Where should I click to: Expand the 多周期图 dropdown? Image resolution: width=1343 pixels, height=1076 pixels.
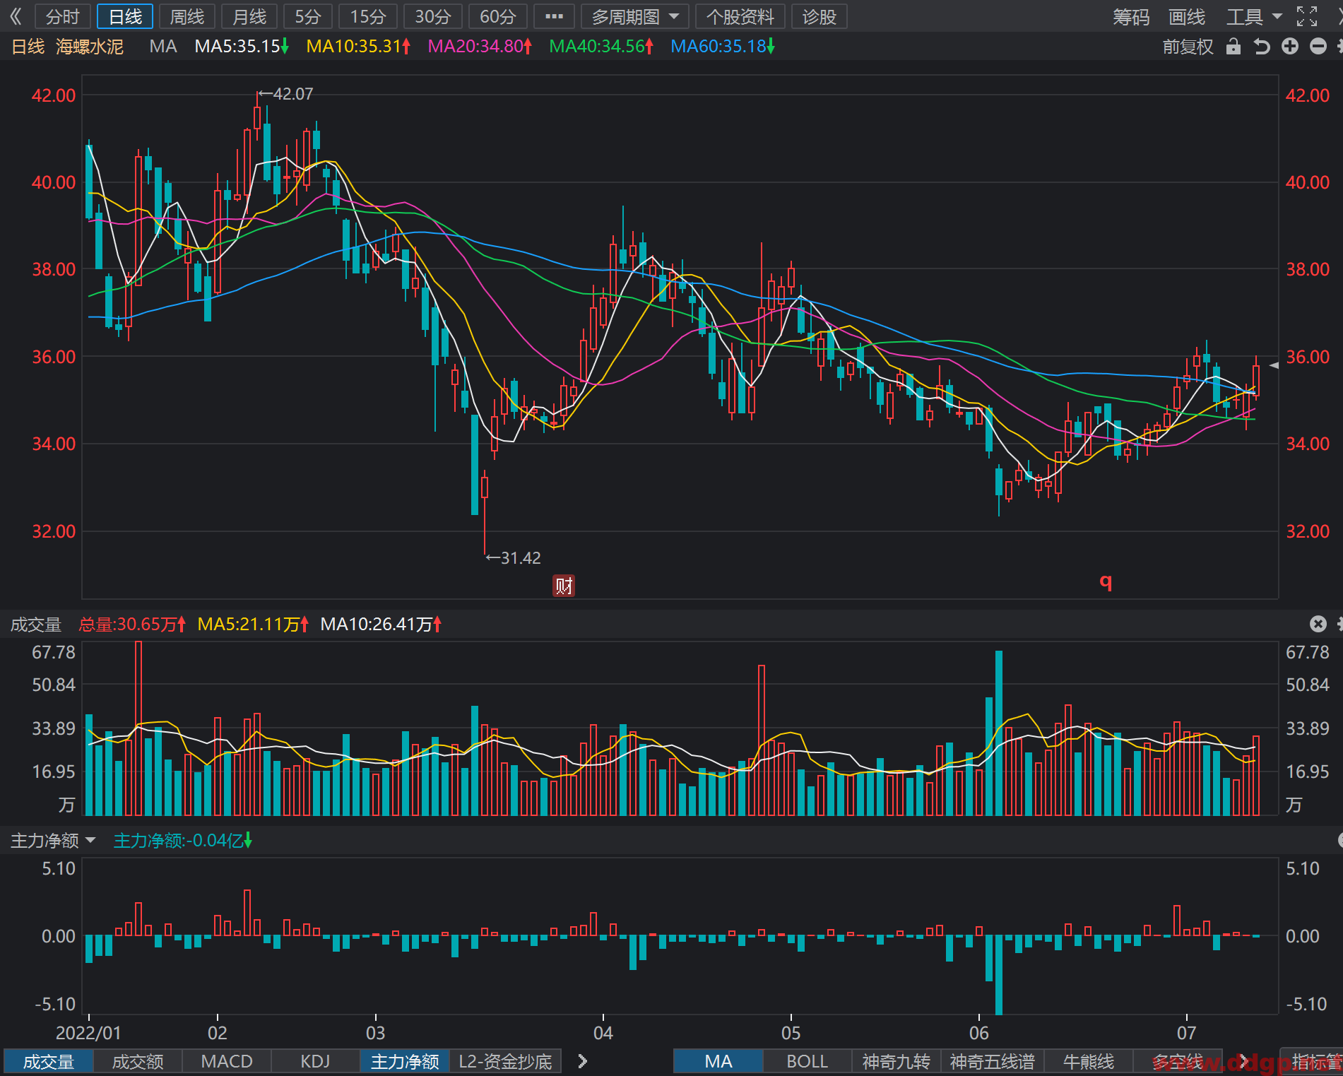point(634,16)
